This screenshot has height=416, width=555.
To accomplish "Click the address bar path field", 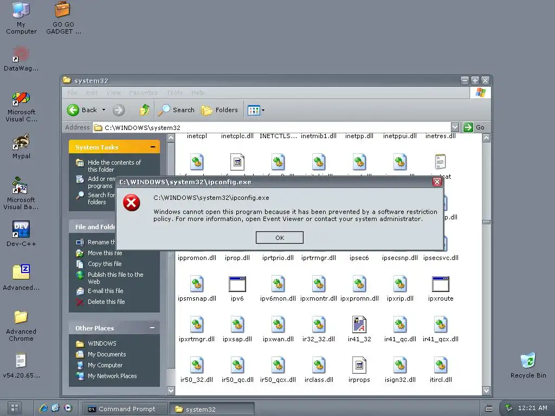I will pyautogui.click(x=272, y=127).
